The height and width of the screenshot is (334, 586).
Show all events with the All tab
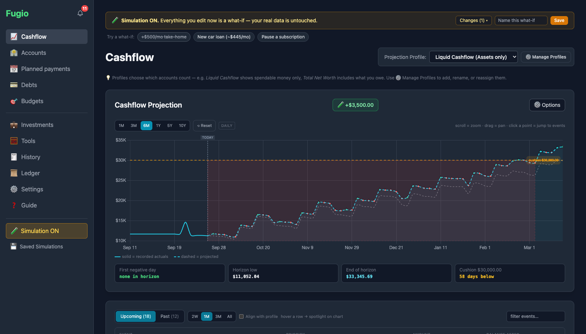pos(230,316)
